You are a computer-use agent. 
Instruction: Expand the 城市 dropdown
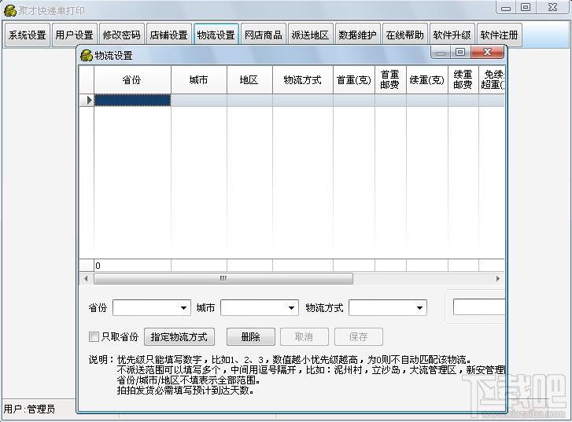tap(291, 308)
